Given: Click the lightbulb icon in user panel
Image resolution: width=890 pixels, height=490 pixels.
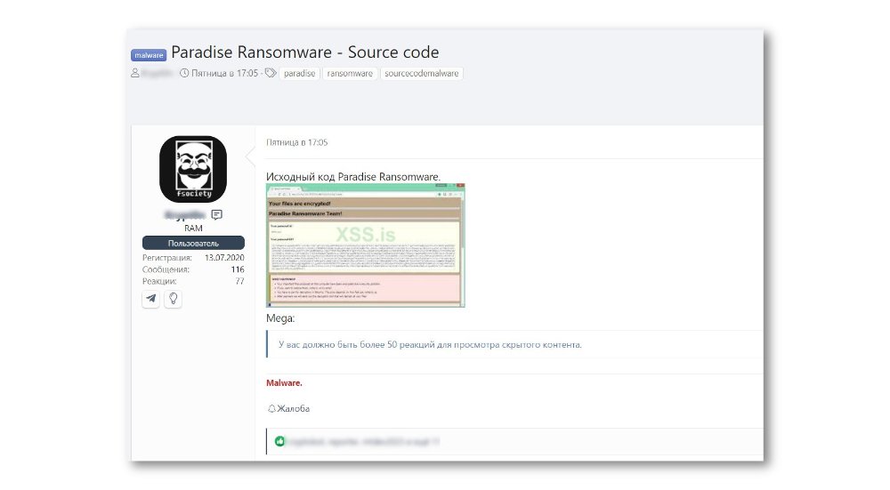Looking at the screenshot, I should [x=174, y=298].
